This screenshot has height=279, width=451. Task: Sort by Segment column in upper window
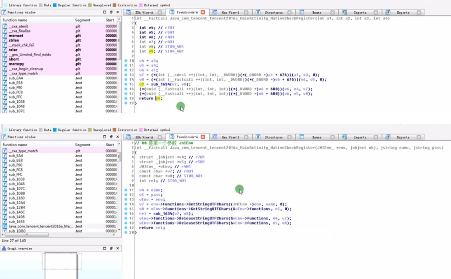[x=83, y=20]
